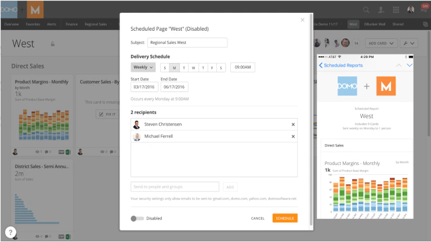Click the lock icon beside West title
Image resolution: width=431 pixels, height=242 pixels.
pos(53,44)
